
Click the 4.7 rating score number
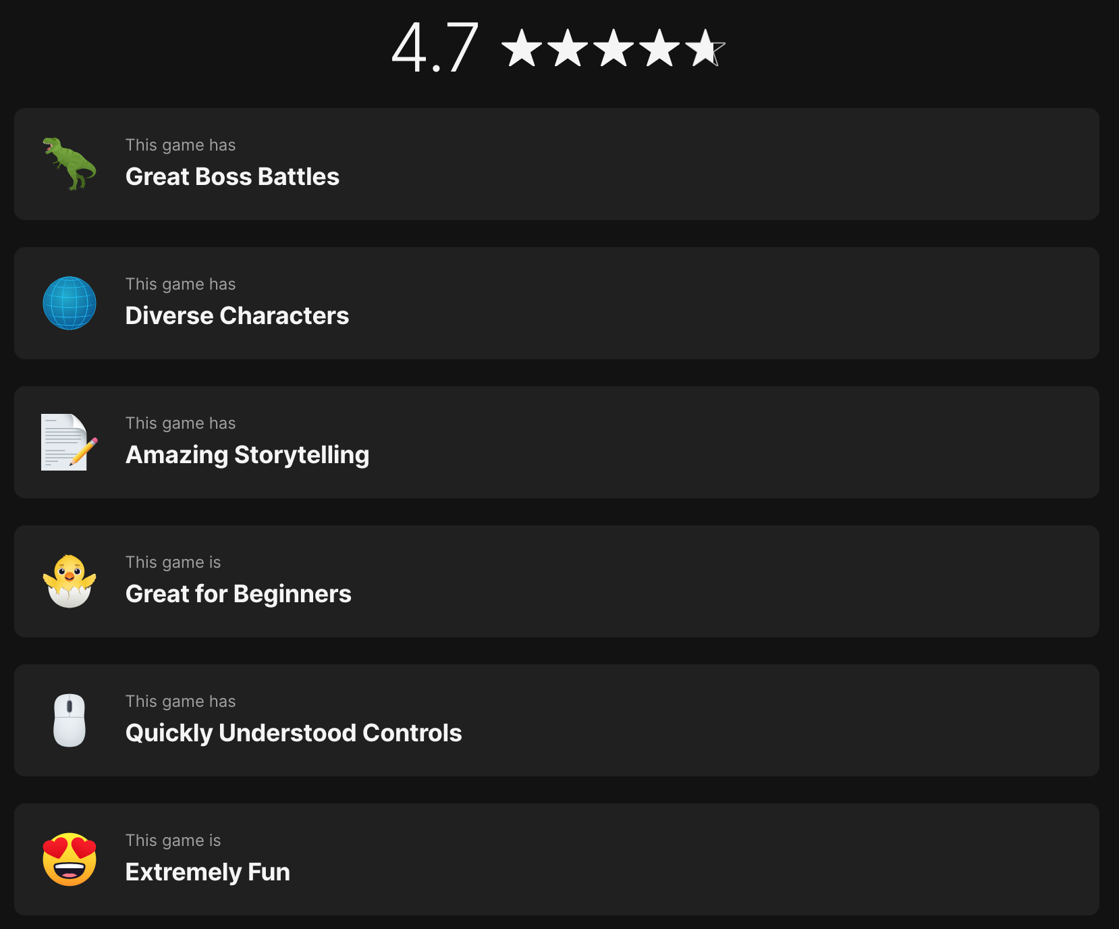point(435,47)
